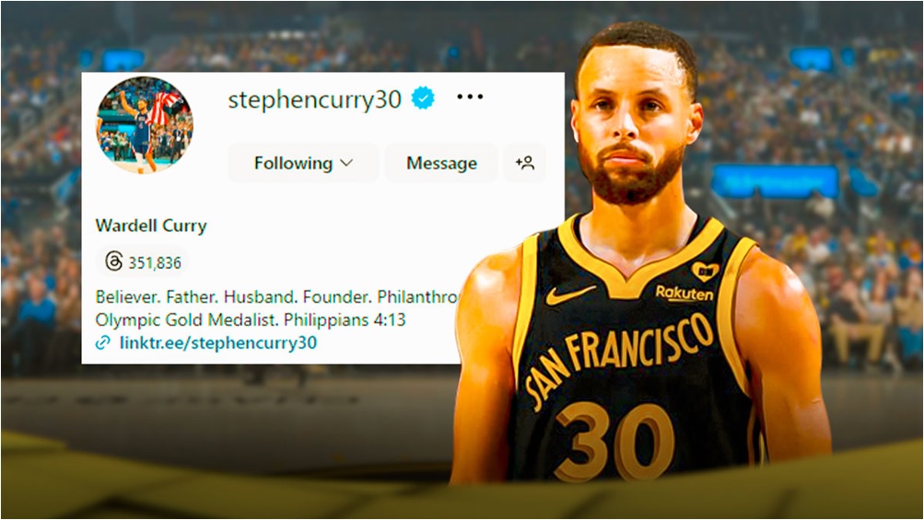The width and height of the screenshot is (924, 520).
Task: Open the three-dot more options menu
Action: click(470, 97)
